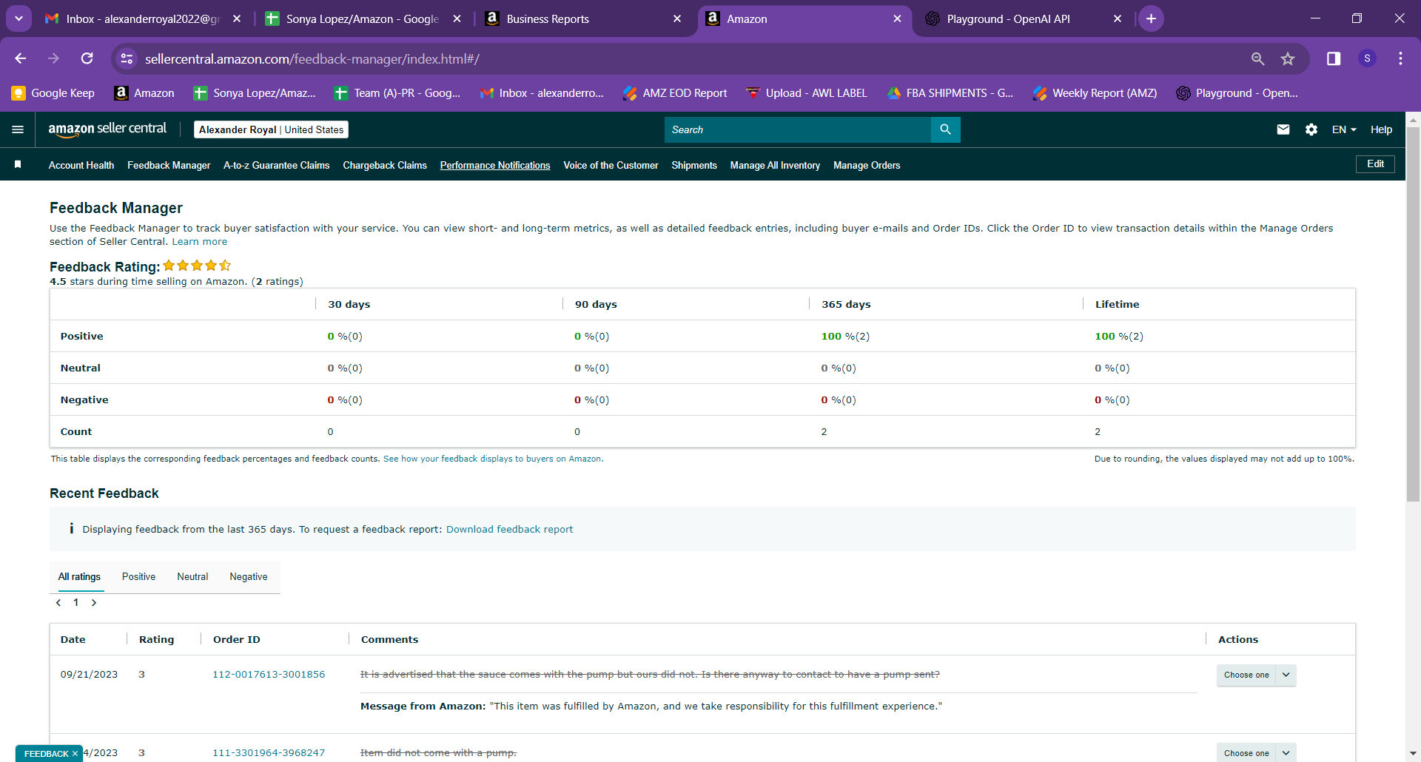Open the FBA SHIPMENTS bookmark
Screen dimensions: 1421x762
(950, 93)
